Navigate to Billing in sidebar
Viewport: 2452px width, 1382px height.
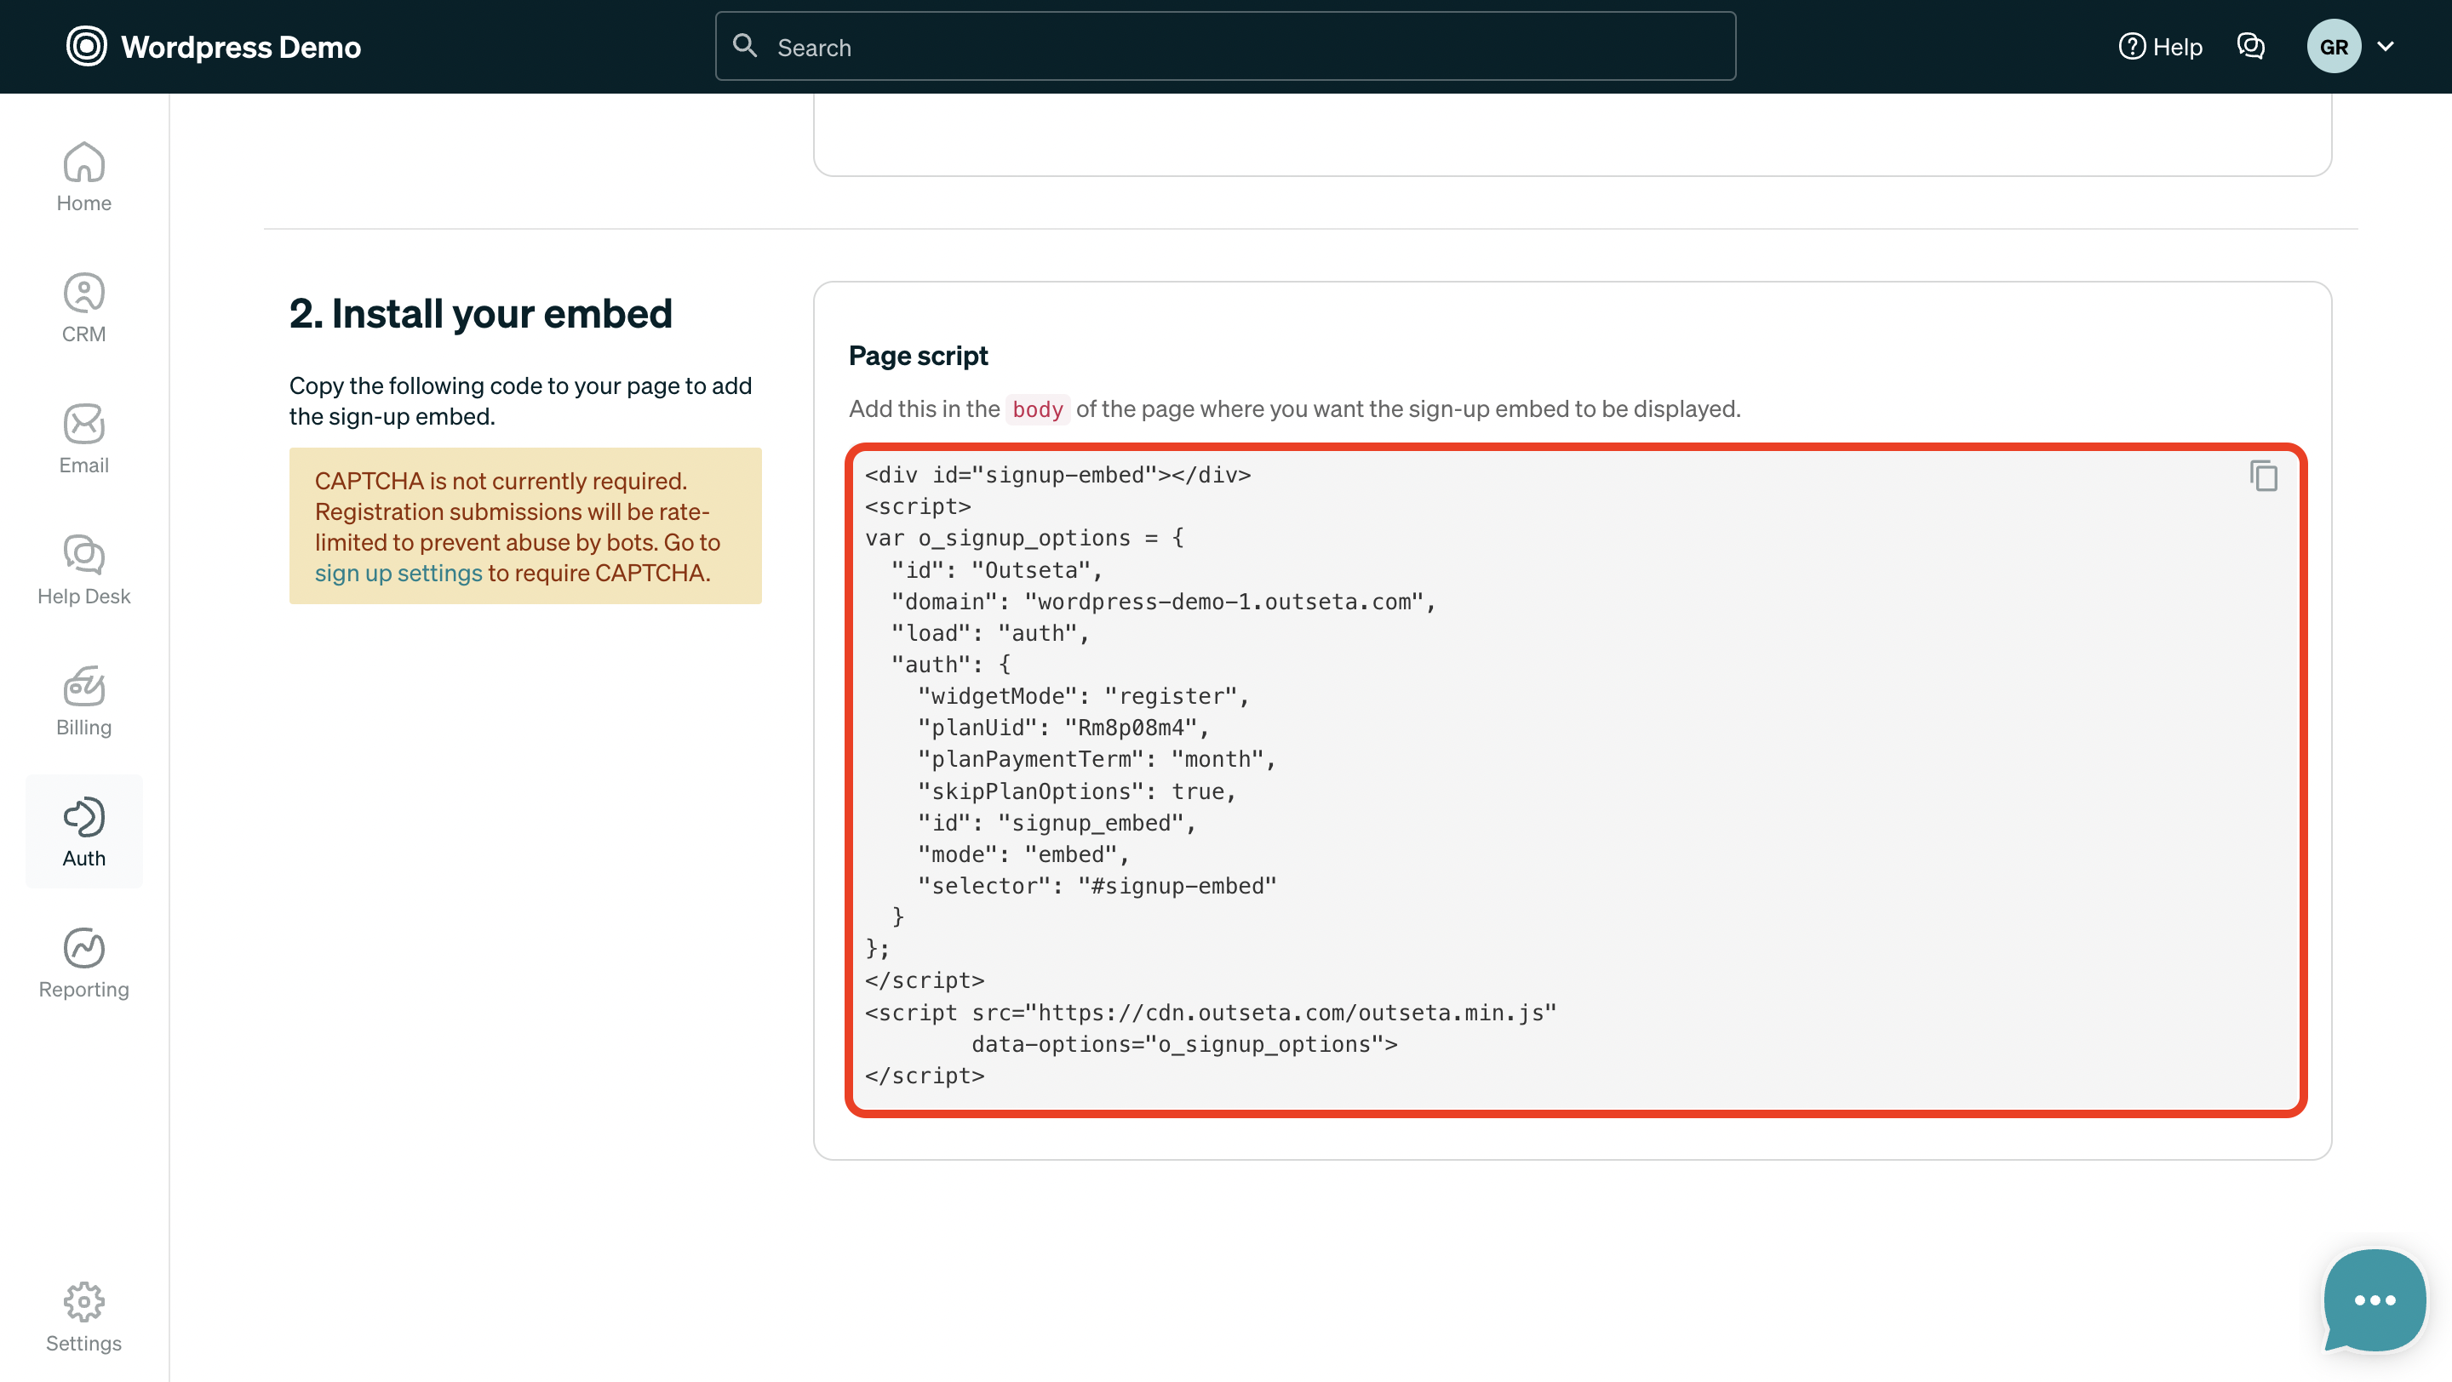click(83, 701)
